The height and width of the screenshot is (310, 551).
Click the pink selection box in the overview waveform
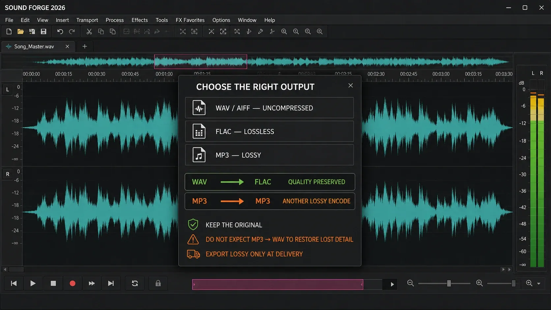(x=201, y=62)
